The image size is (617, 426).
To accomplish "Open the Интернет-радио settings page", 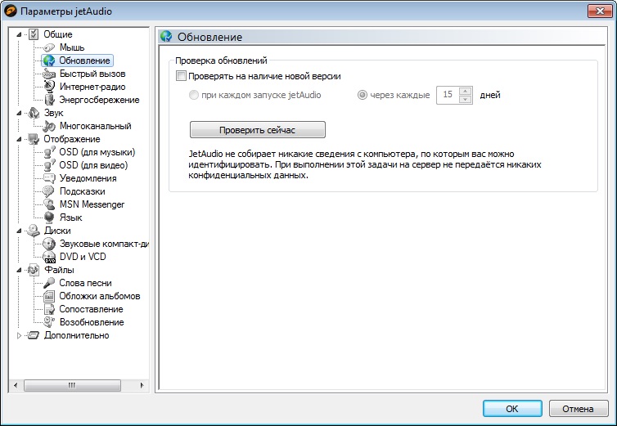I will point(92,87).
